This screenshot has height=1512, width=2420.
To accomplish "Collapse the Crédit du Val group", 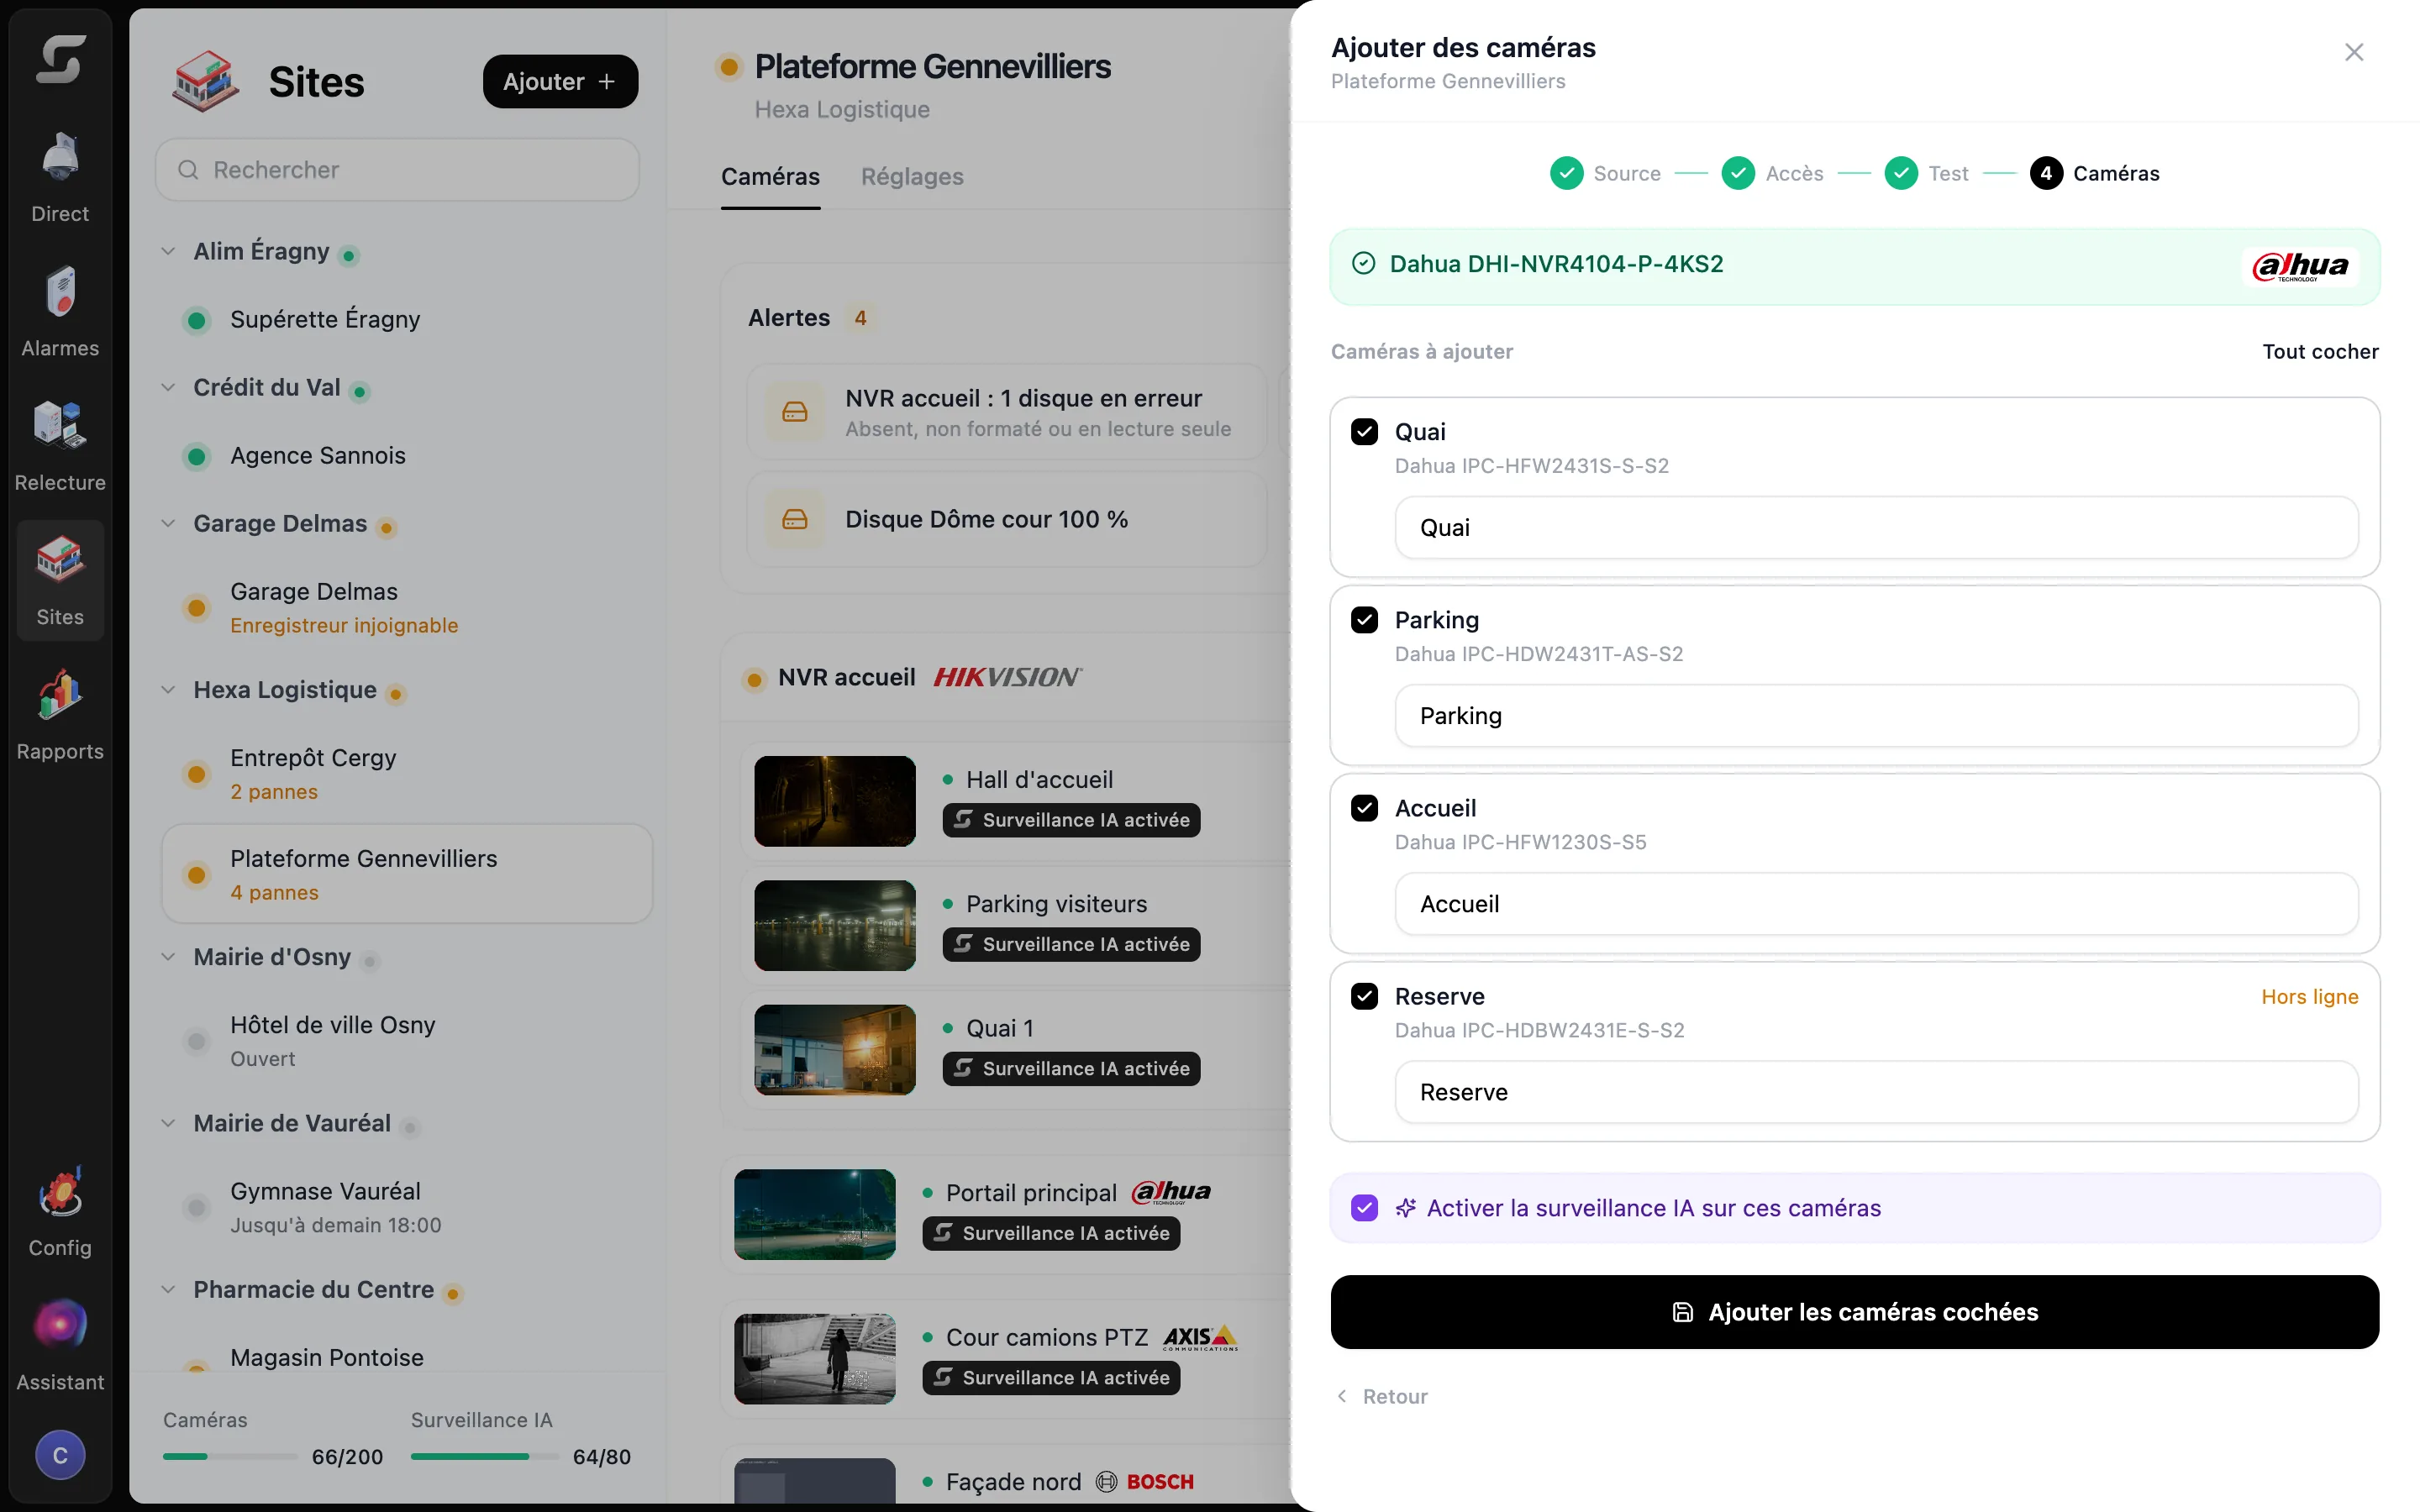I will (x=168, y=387).
